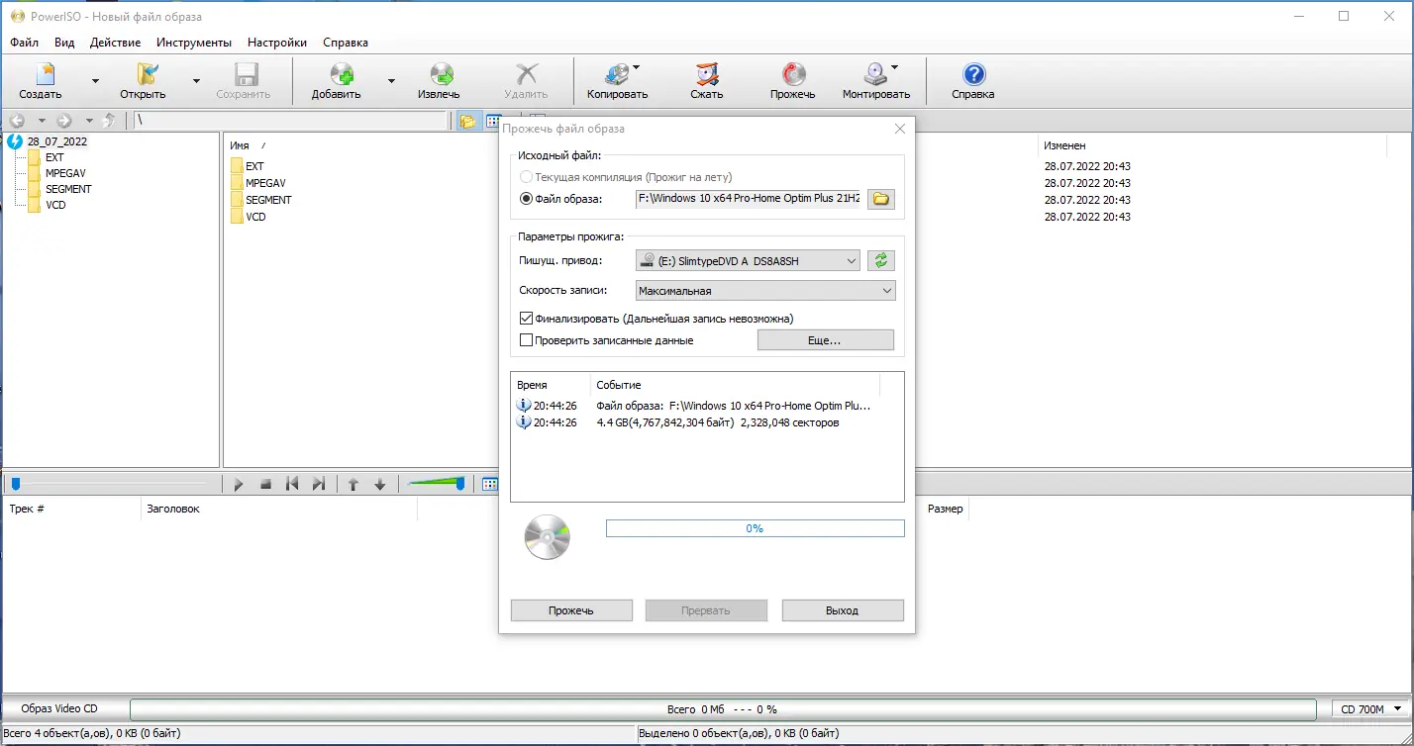Move track up with the up arrow
This screenshot has height=746, width=1414.
tap(353, 484)
